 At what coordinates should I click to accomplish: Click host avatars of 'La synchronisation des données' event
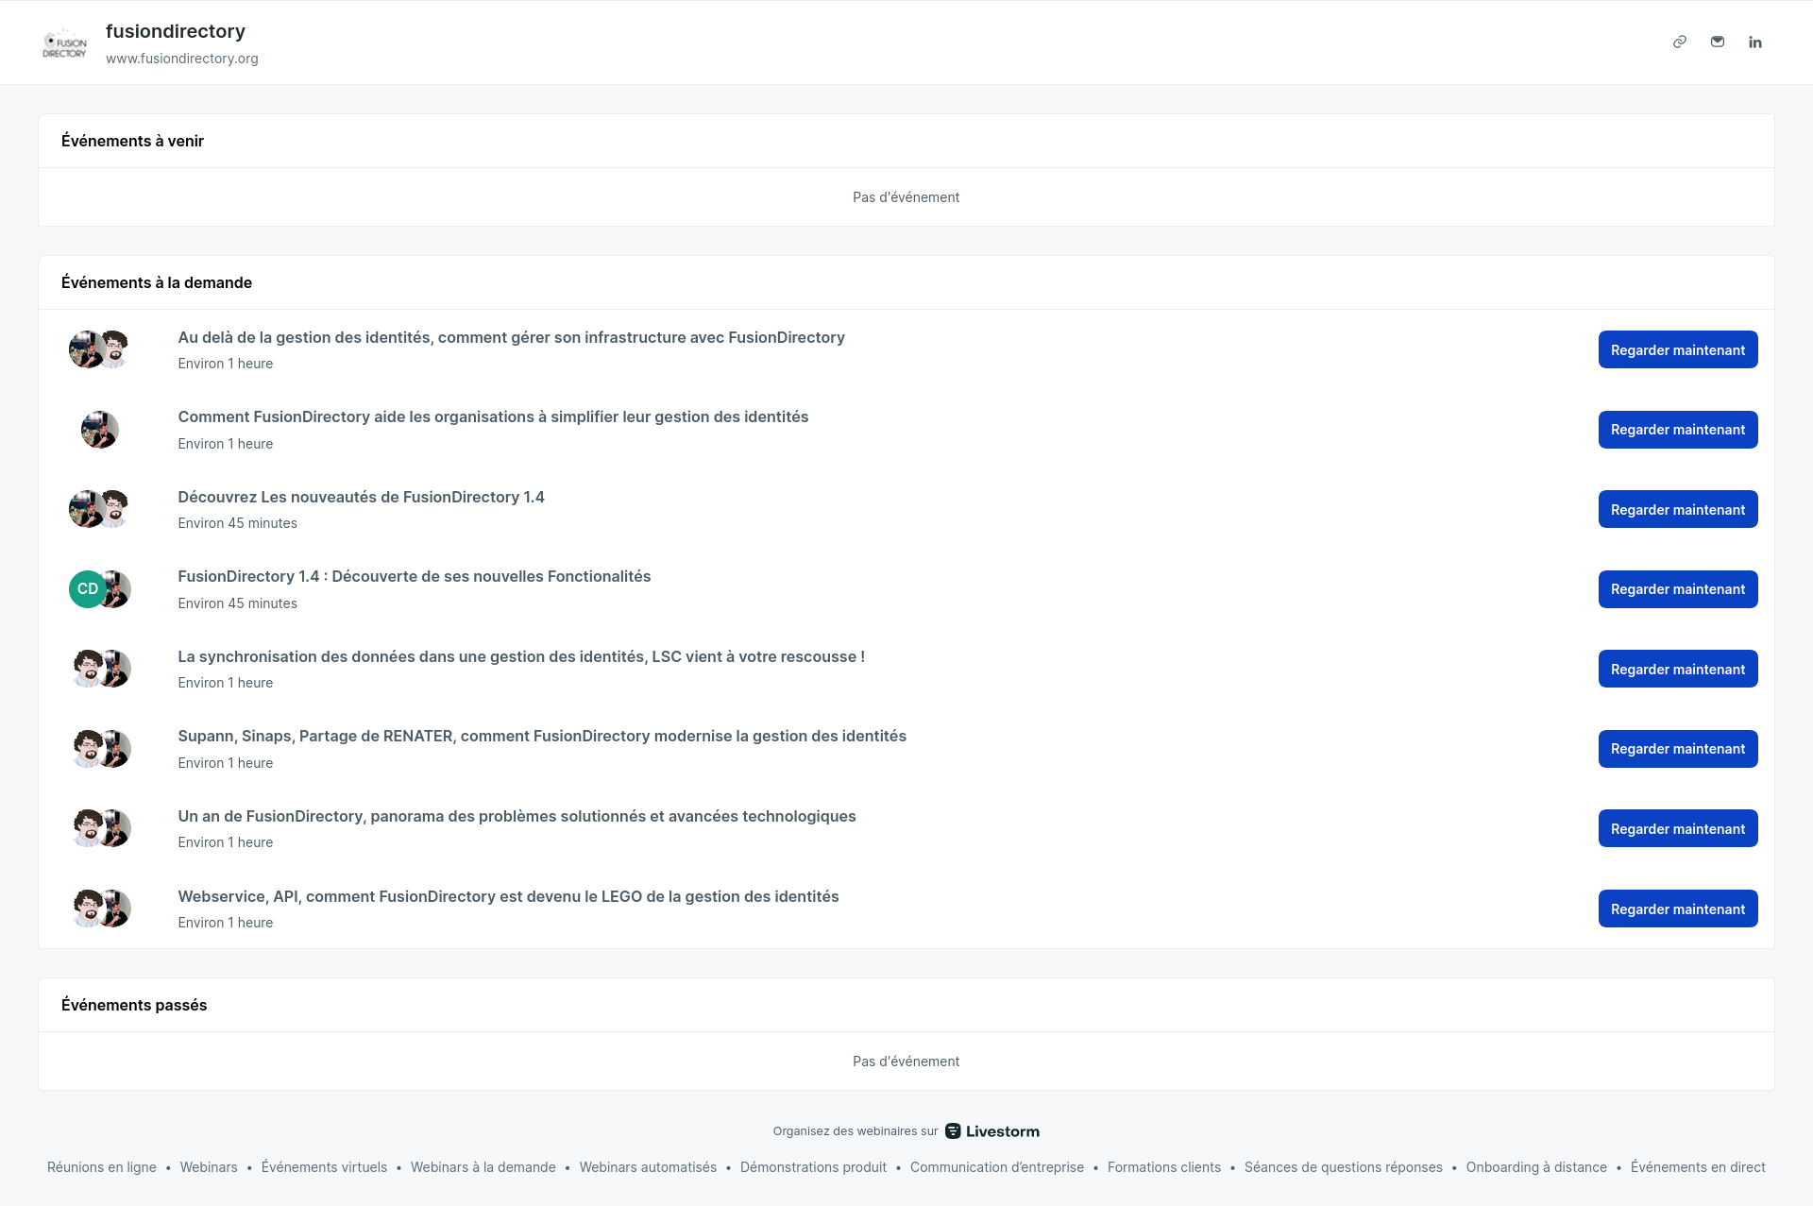tap(100, 669)
